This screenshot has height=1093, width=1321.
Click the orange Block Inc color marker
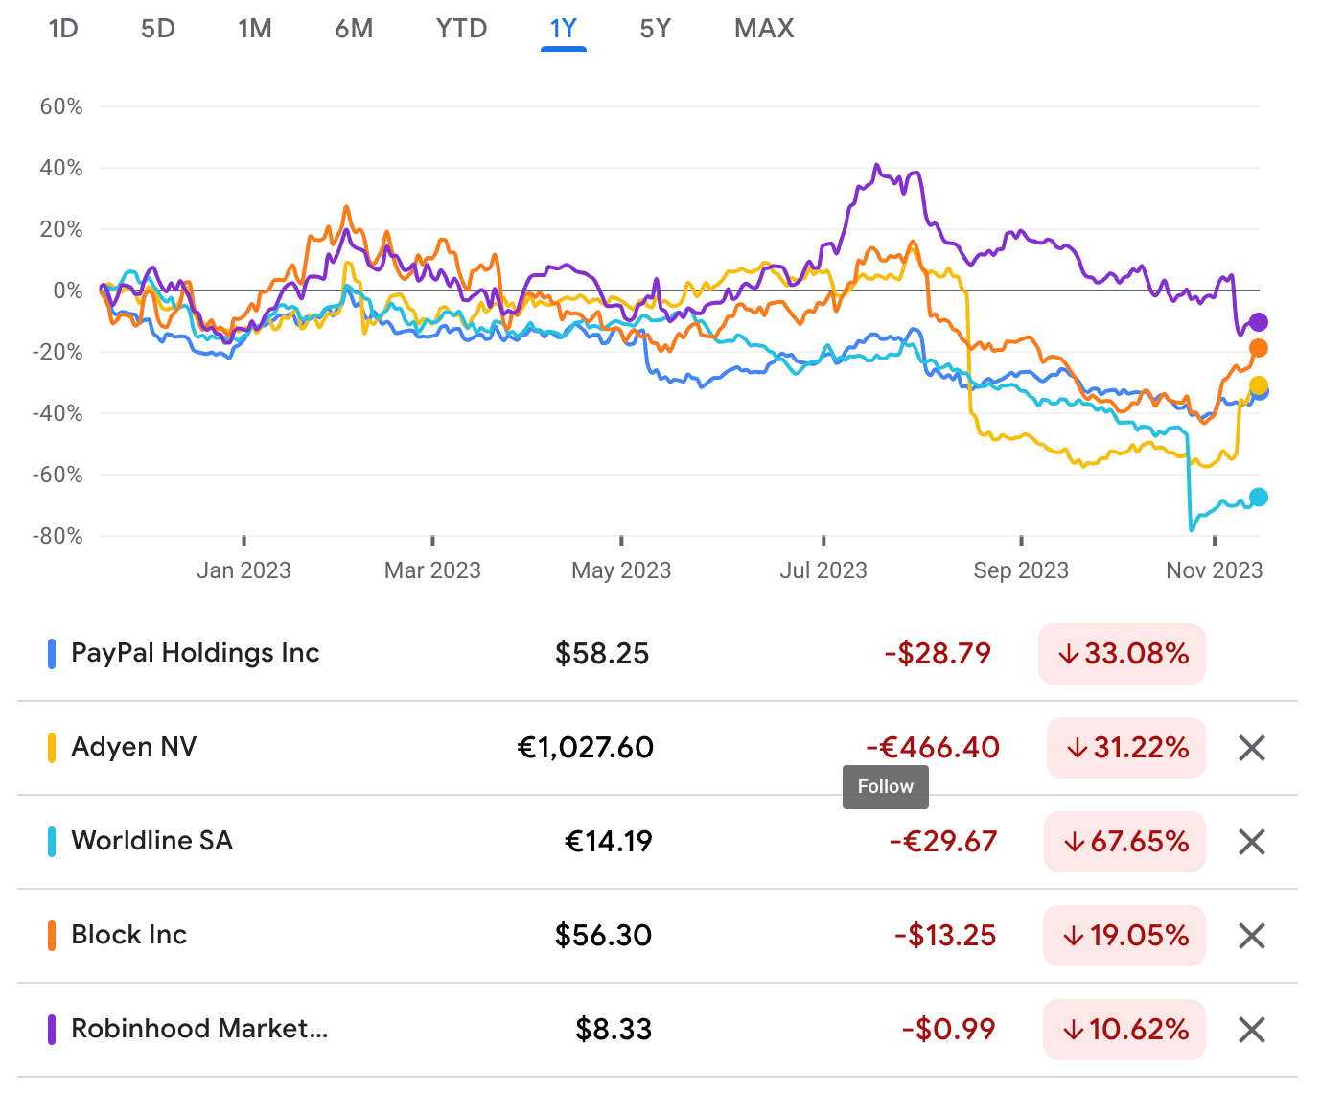click(x=52, y=936)
